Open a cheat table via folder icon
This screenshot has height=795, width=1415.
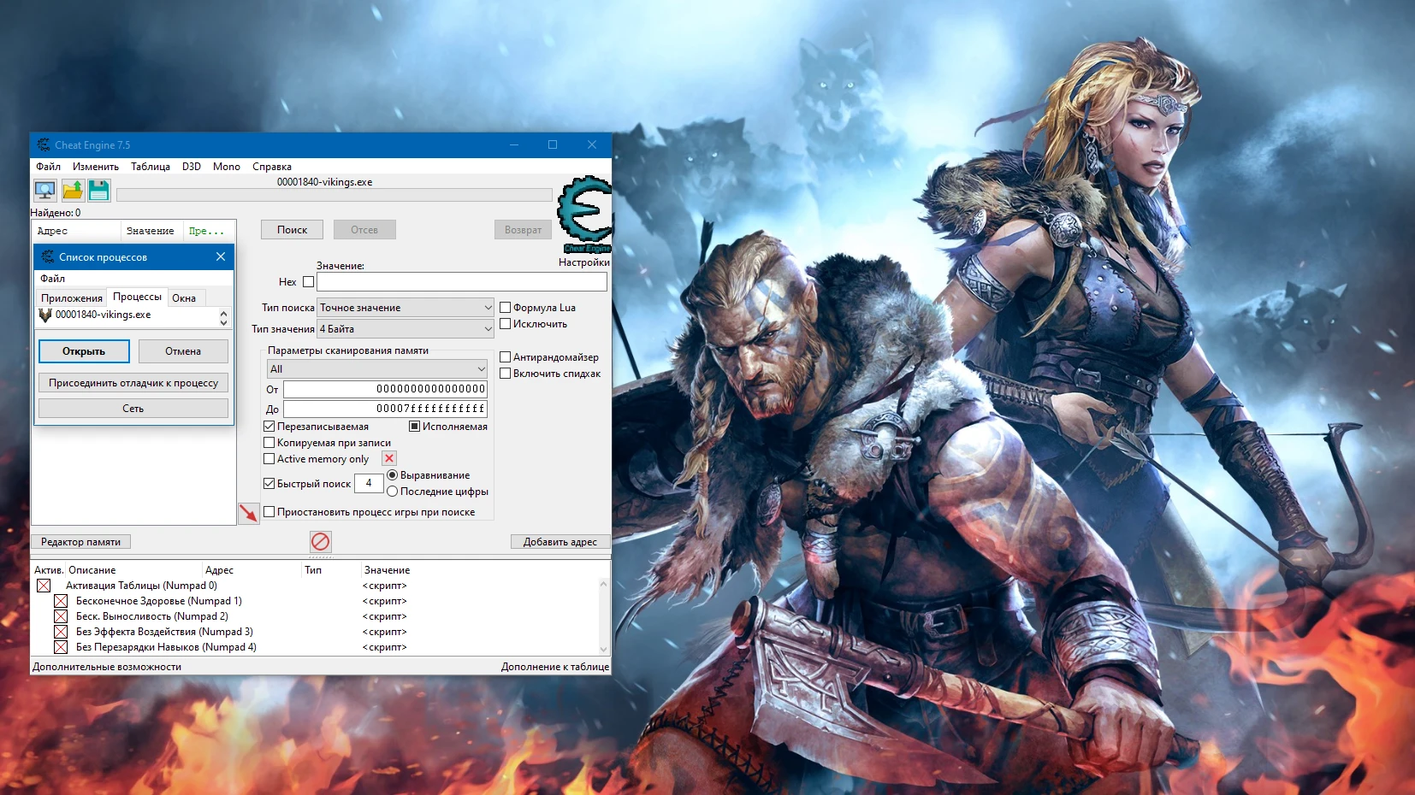(72, 190)
